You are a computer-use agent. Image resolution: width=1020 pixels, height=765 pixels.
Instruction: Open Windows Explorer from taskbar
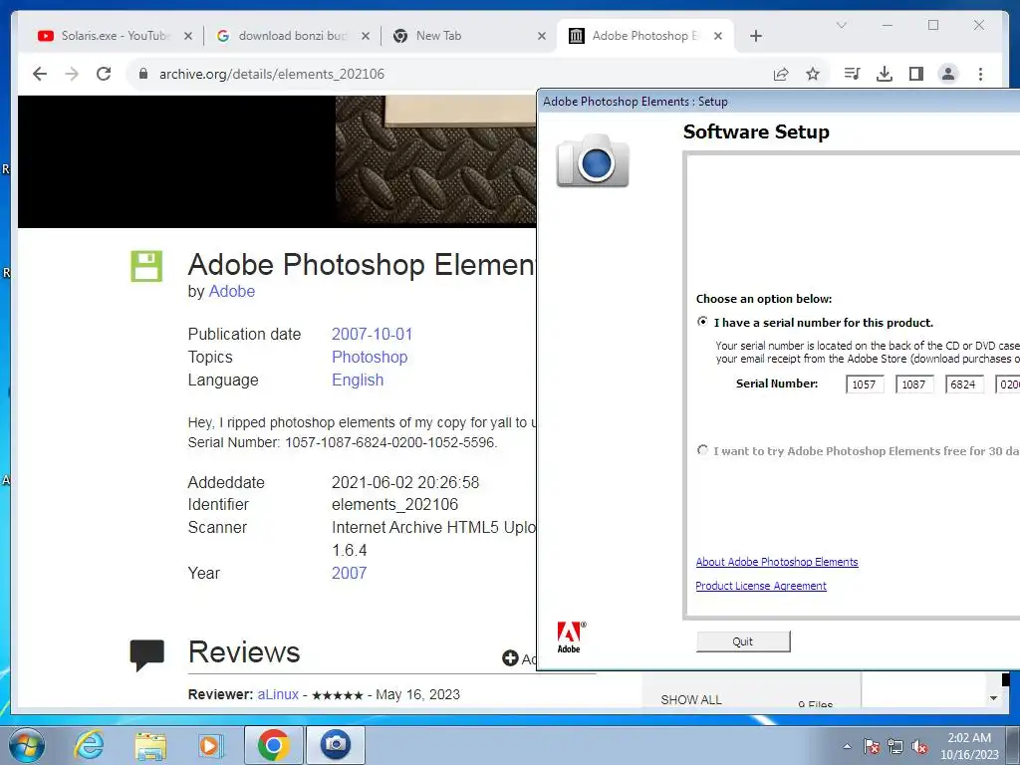pyautogui.click(x=150, y=745)
